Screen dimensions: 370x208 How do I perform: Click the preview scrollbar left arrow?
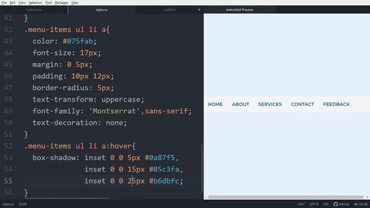pos(206,197)
